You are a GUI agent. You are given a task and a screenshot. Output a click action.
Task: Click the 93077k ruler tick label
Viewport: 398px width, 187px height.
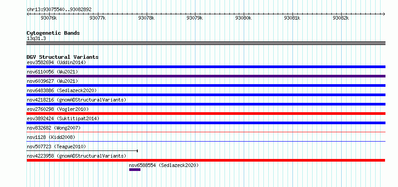(x=97, y=18)
